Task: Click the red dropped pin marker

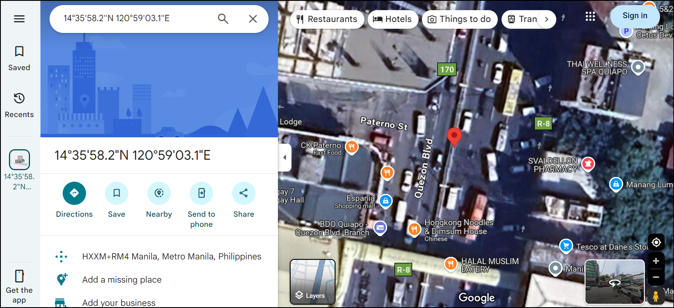Action: (454, 137)
